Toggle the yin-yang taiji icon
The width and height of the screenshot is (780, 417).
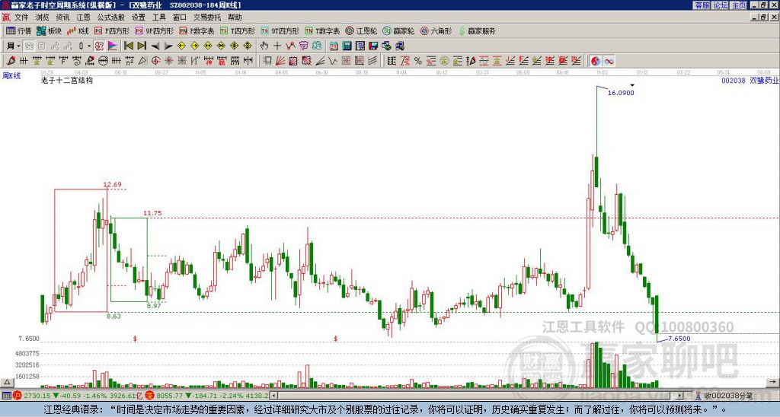596,61
